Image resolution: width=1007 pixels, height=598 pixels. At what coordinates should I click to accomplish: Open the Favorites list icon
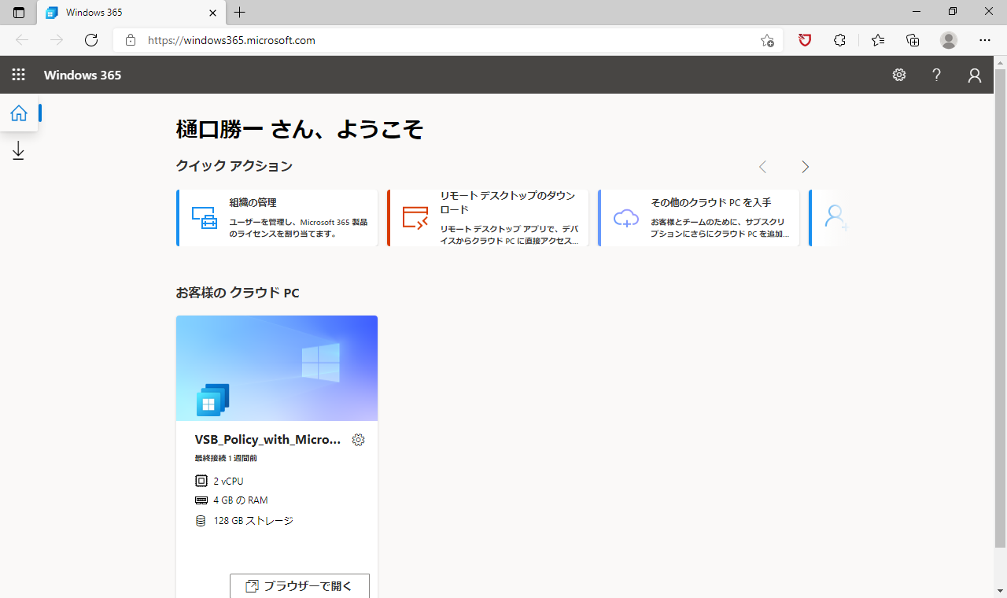coord(878,40)
